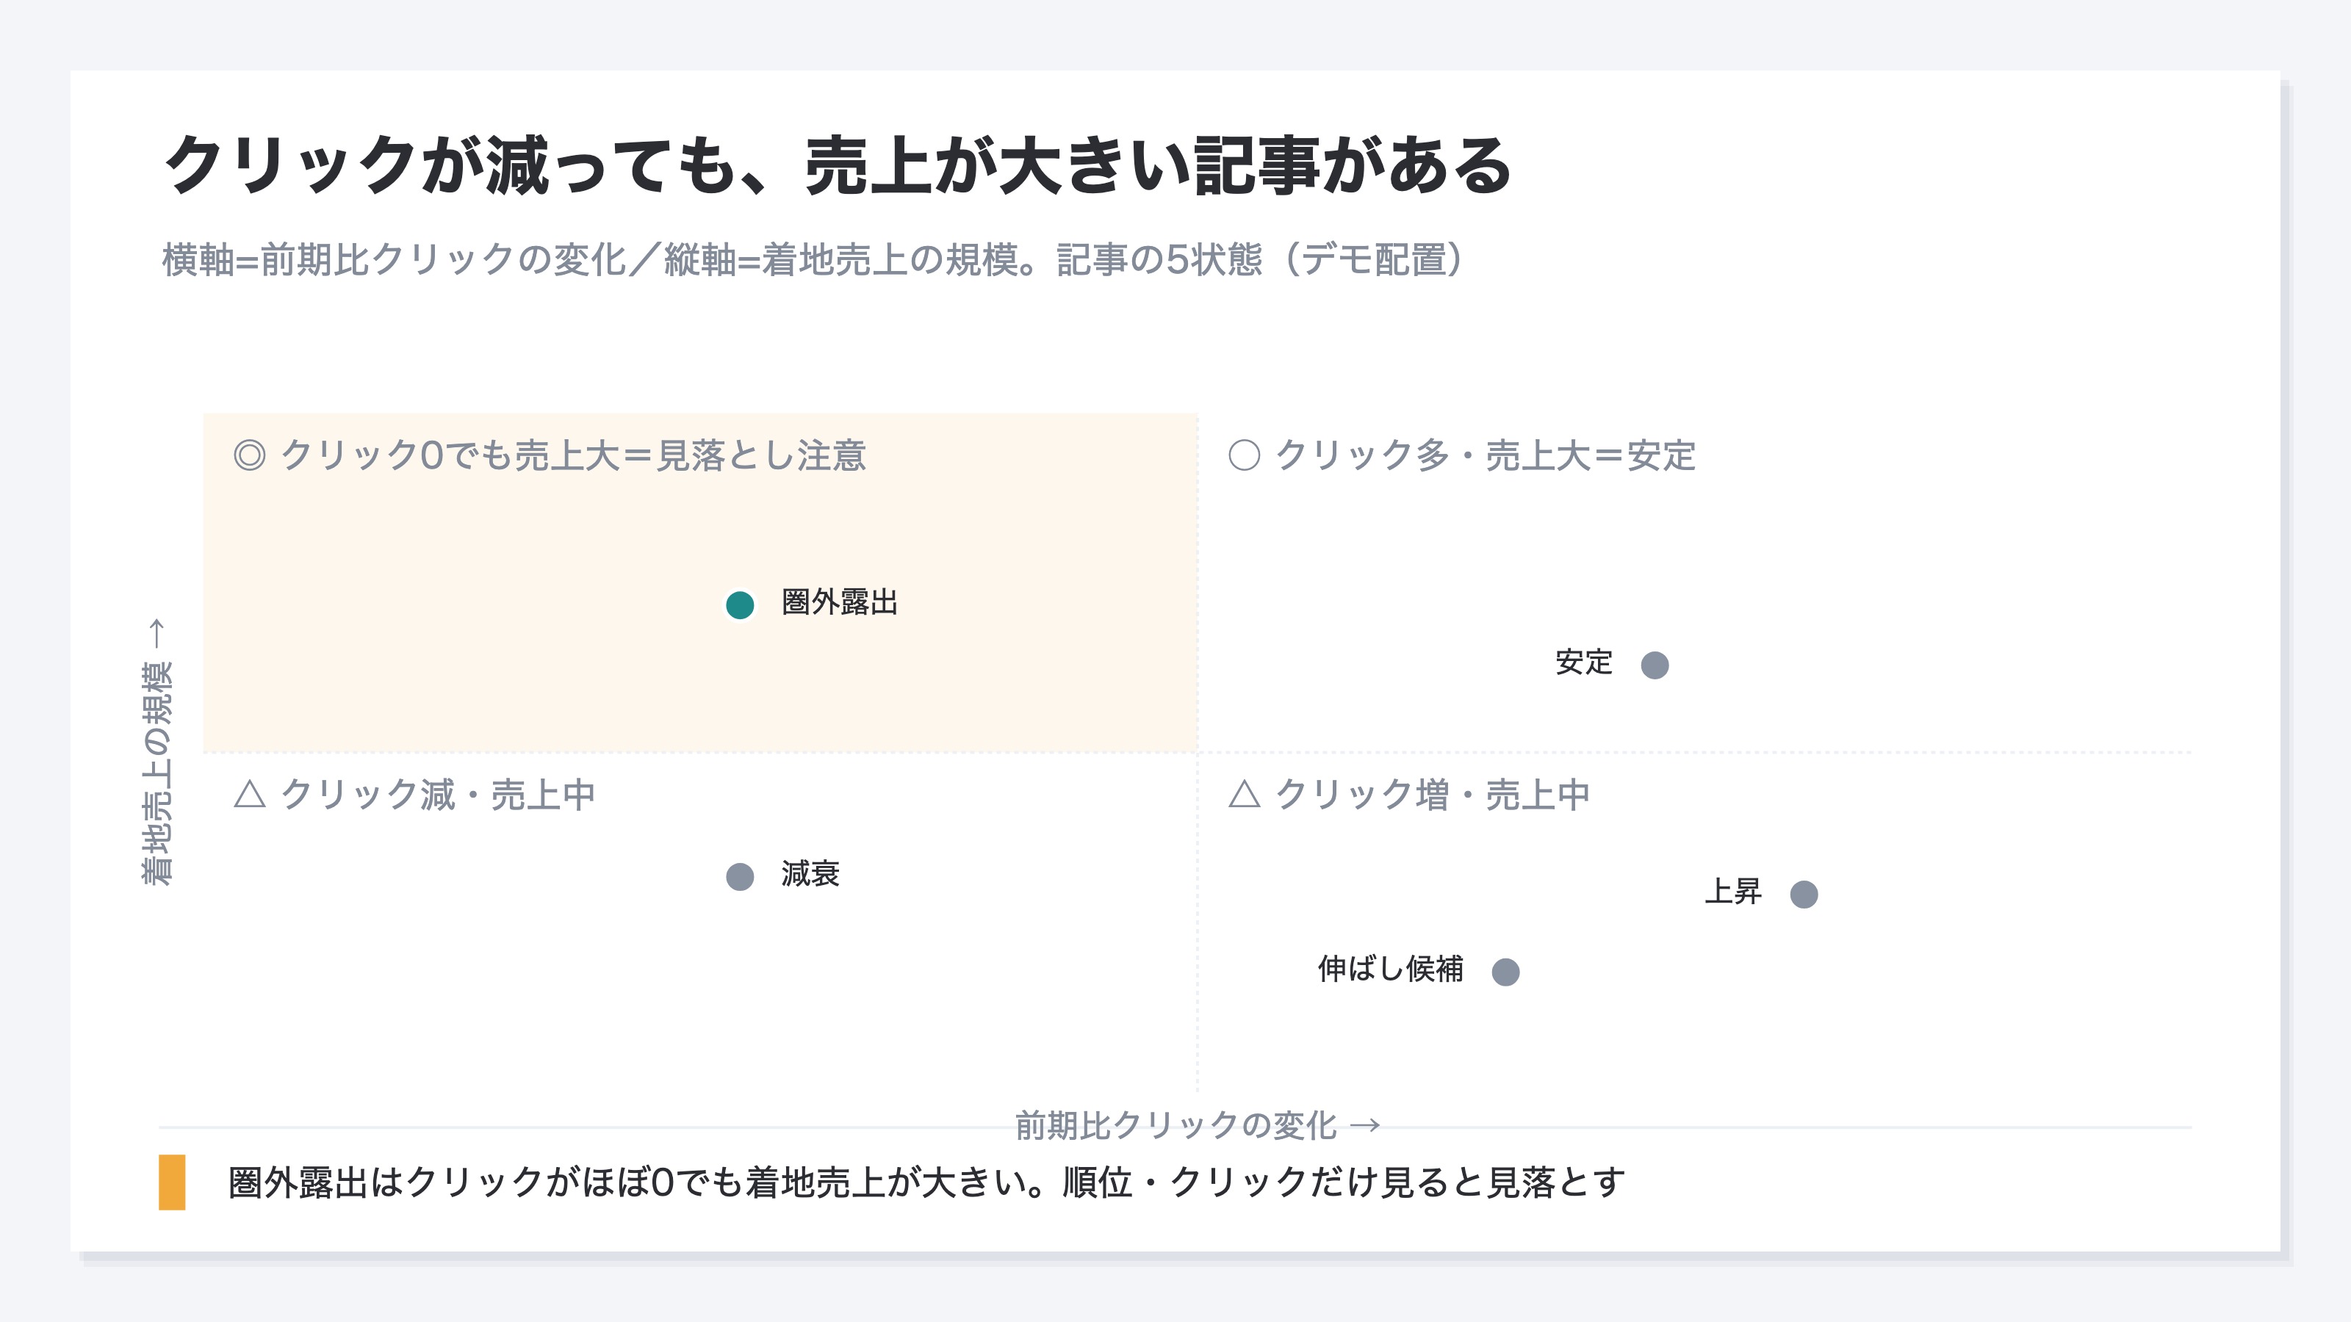Click the triangle symbol before クリック減・売上中

tap(249, 794)
